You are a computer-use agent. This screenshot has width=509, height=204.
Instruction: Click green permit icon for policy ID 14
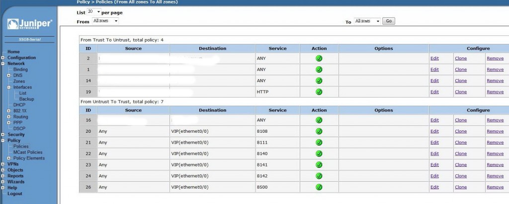pos(319,81)
